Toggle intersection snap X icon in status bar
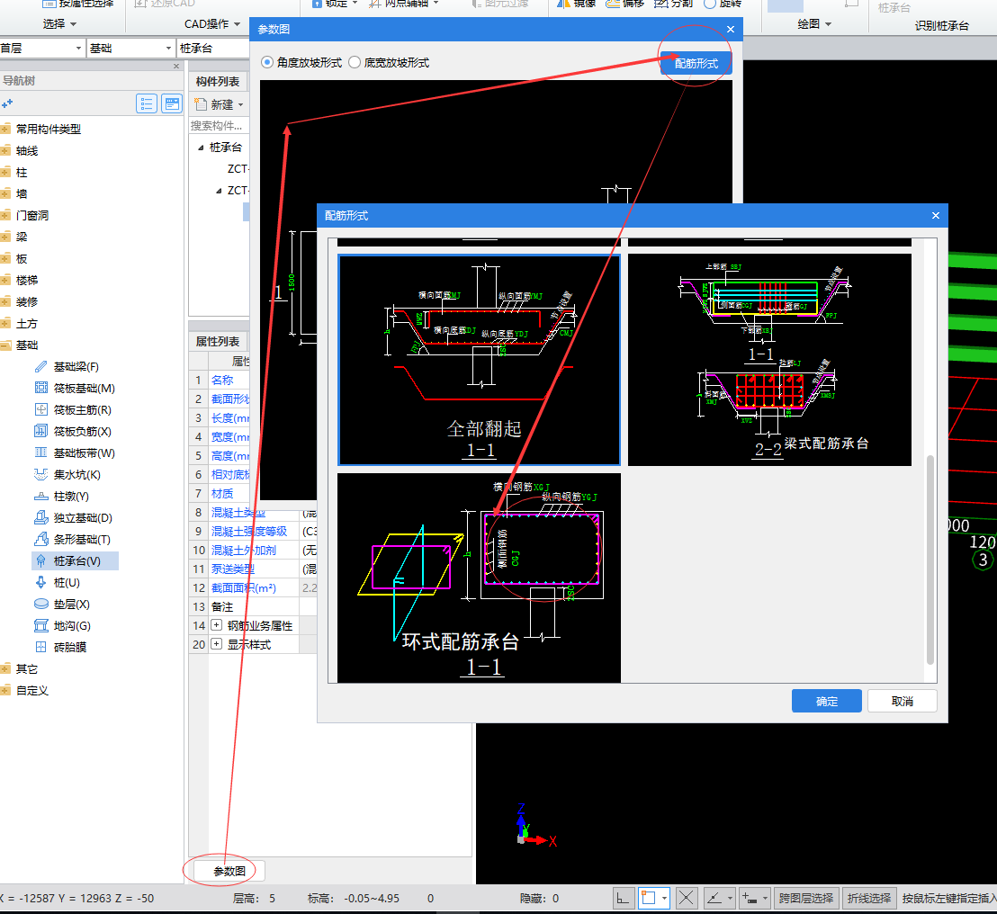Viewport: 997px width, 914px height. coord(686,898)
